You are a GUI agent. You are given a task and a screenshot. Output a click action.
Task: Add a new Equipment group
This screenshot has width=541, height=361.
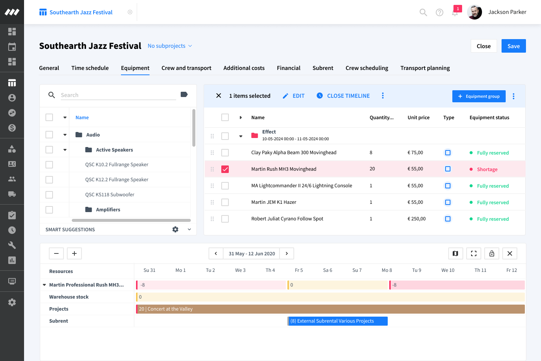pyautogui.click(x=479, y=96)
